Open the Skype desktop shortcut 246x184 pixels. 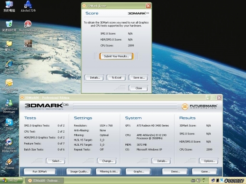(9, 124)
